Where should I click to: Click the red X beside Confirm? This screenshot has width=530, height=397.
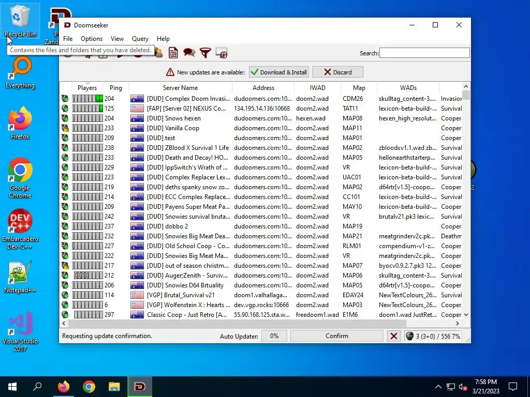pos(393,336)
